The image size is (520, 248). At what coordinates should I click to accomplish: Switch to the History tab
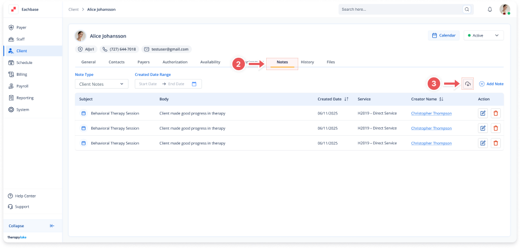pos(307,62)
